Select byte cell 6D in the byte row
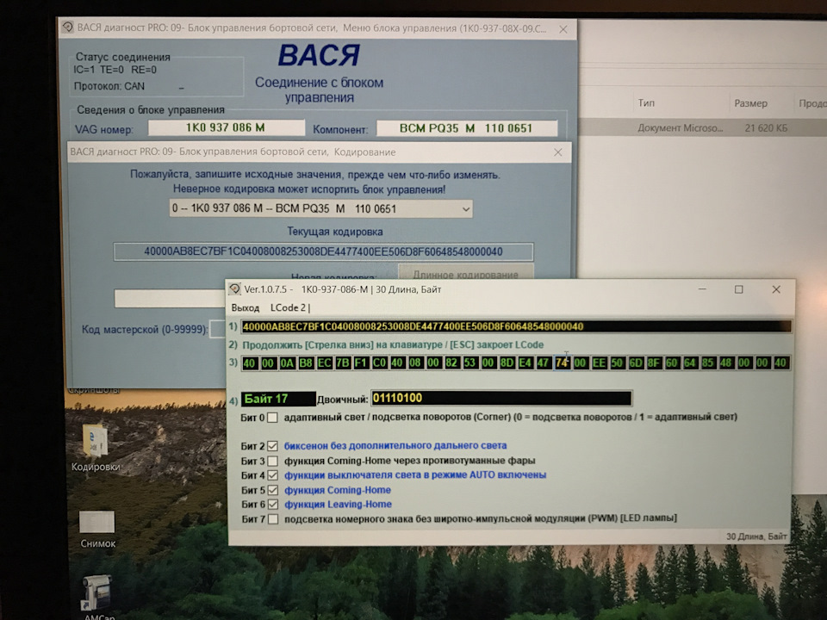The image size is (827, 620). (x=636, y=363)
